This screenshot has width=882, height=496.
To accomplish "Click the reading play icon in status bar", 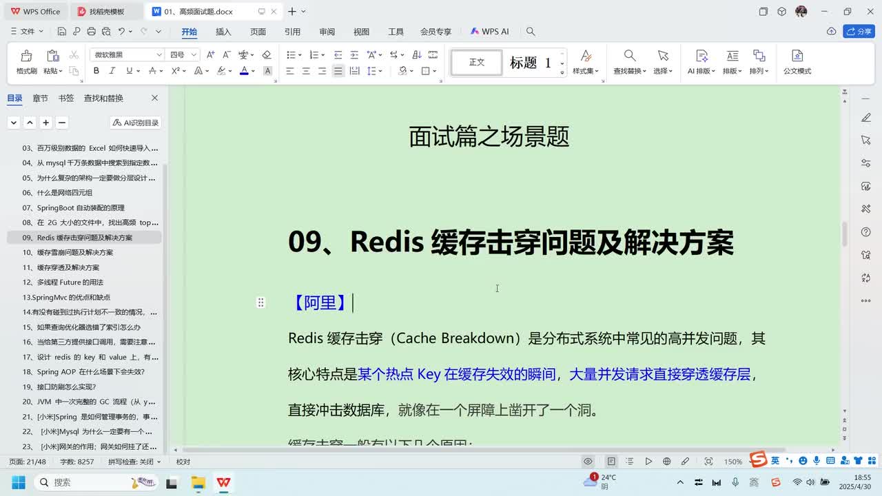I will click(x=648, y=462).
